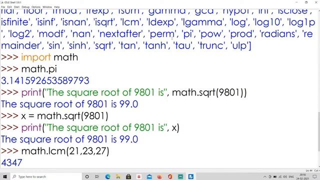
Task: Click 'math.sqrt(9801))' in the print statement
Action: (x=209, y=92)
